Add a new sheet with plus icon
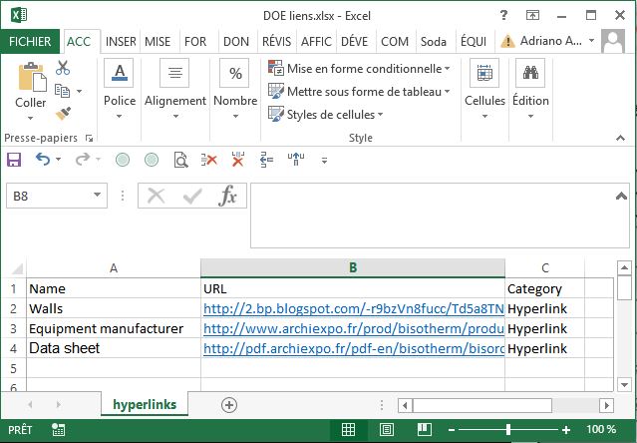 (x=229, y=404)
